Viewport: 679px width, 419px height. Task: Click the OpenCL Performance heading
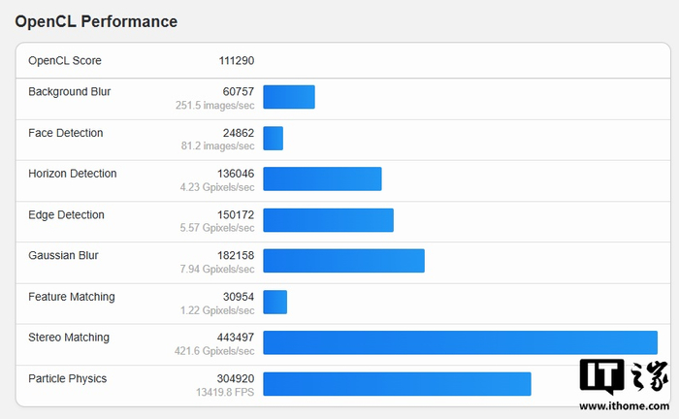(96, 20)
